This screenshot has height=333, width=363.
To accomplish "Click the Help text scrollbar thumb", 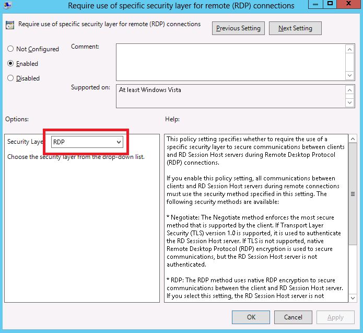I will (353, 194).
